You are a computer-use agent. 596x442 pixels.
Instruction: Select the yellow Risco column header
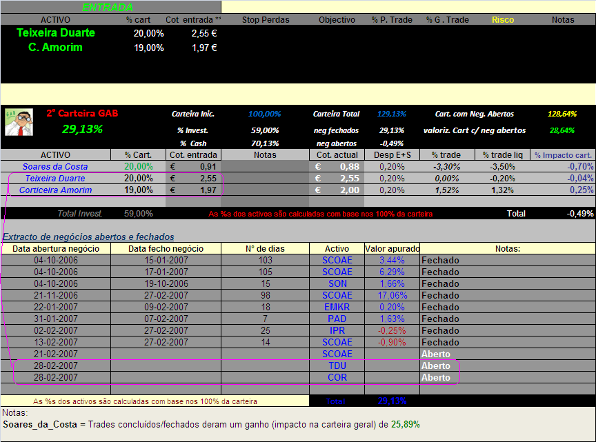(502, 20)
